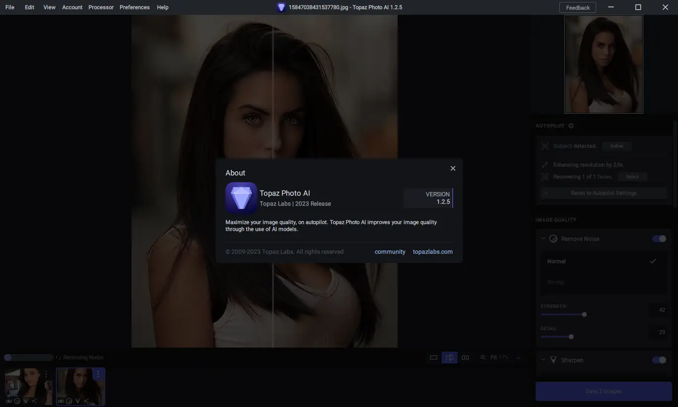Screen dimensions: 678x407
Task: Click the first thumbnail's Remove Noise indicator
Action: 17,401
